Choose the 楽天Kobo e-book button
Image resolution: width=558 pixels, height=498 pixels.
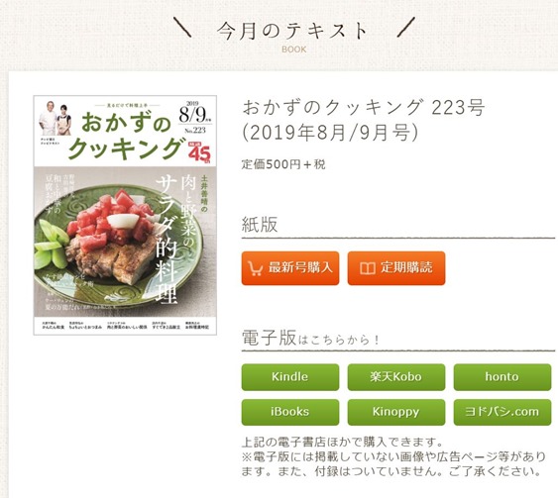(x=396, y=377)
